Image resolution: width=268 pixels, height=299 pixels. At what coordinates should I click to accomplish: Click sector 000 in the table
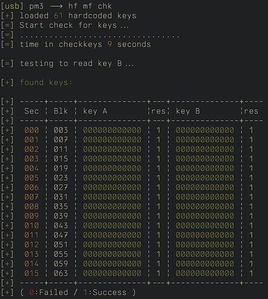(32, 130)
